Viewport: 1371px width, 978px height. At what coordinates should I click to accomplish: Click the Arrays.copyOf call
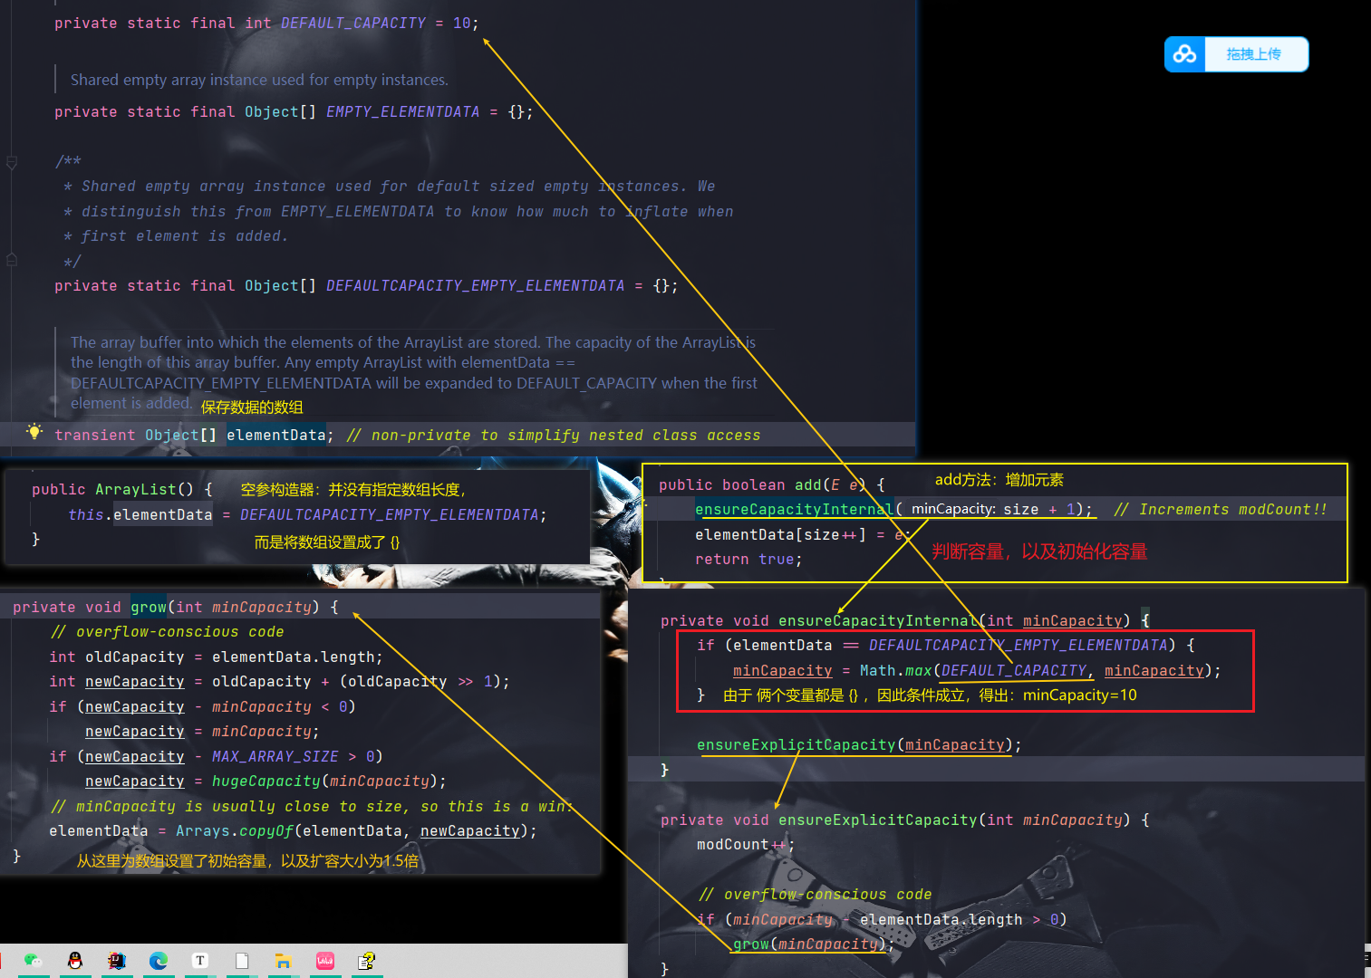[x=235, y=831]
